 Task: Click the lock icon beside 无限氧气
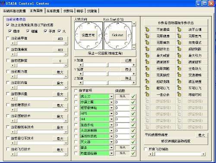click(x=179, y=36)
